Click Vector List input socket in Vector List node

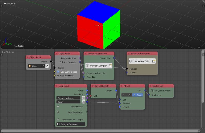coord(149,95)
